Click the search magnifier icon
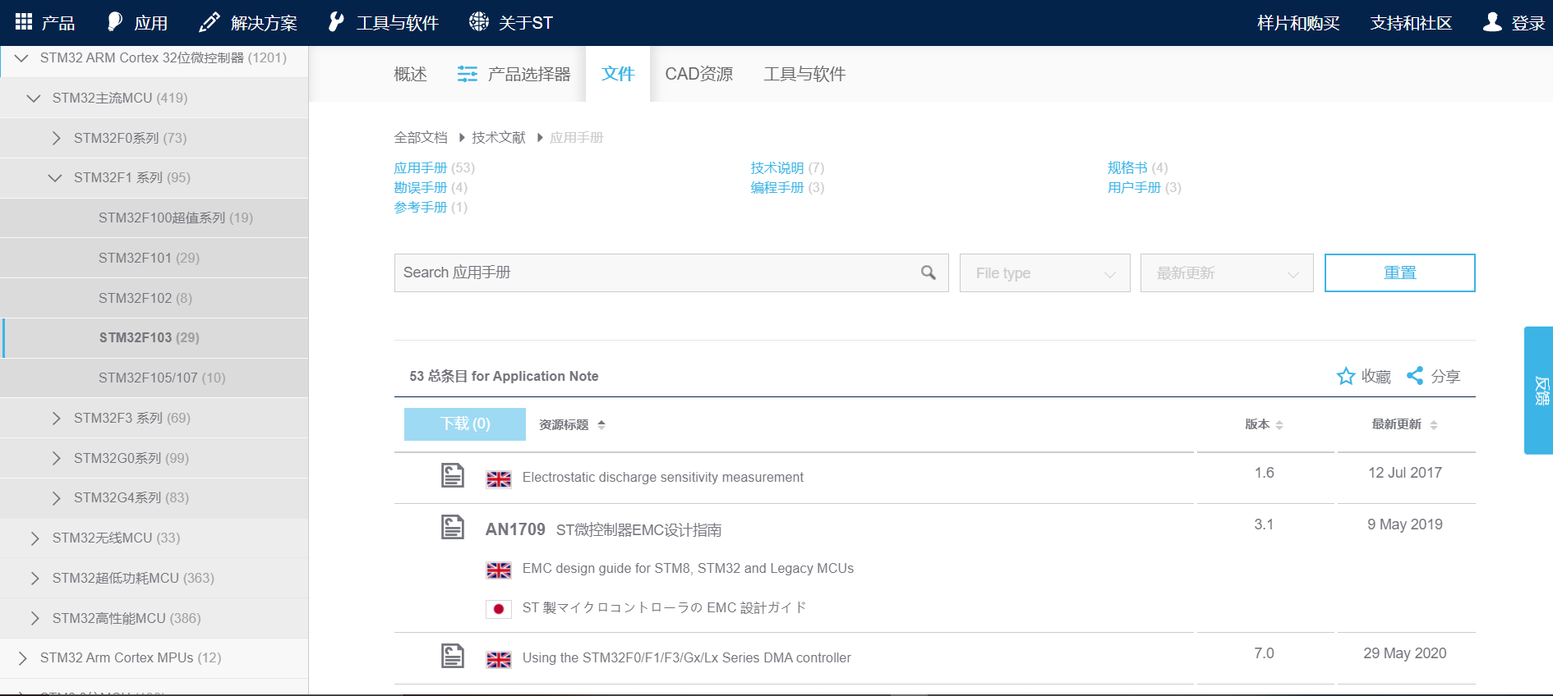Screen dimensions: 1553x696 coord(928,272)
